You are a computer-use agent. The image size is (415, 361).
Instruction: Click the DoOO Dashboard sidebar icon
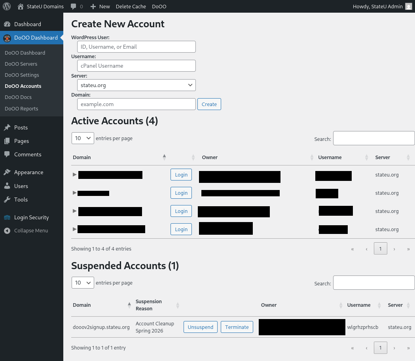coord(7,38)
